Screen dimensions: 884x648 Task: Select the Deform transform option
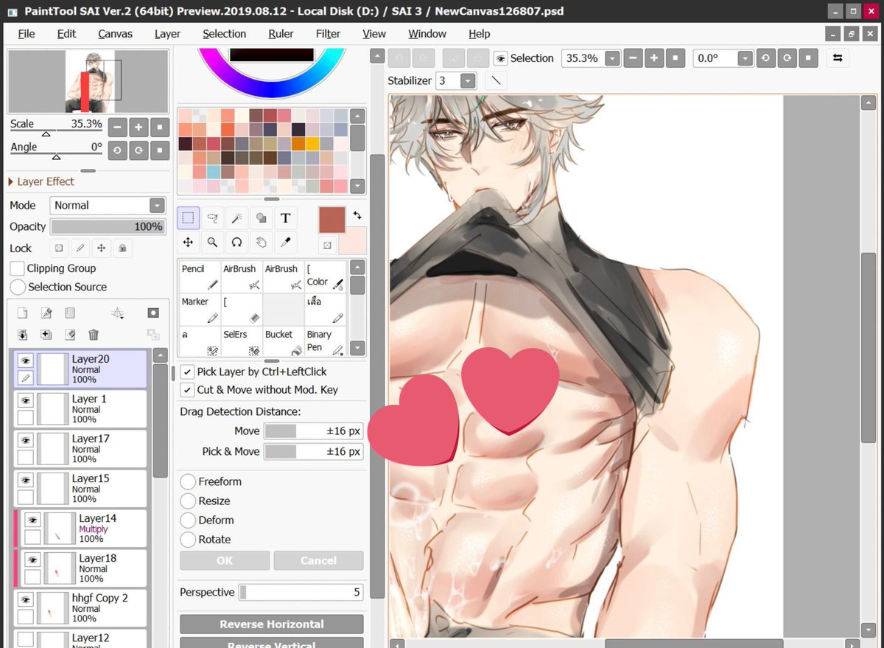188,520
